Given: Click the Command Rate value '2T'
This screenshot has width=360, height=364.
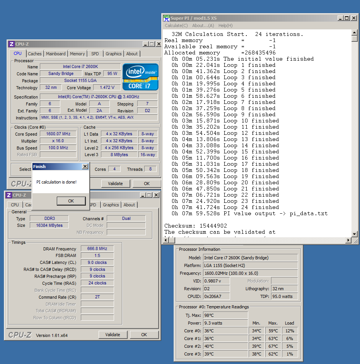Looking at the screenshot, I should tap(97, 297).
